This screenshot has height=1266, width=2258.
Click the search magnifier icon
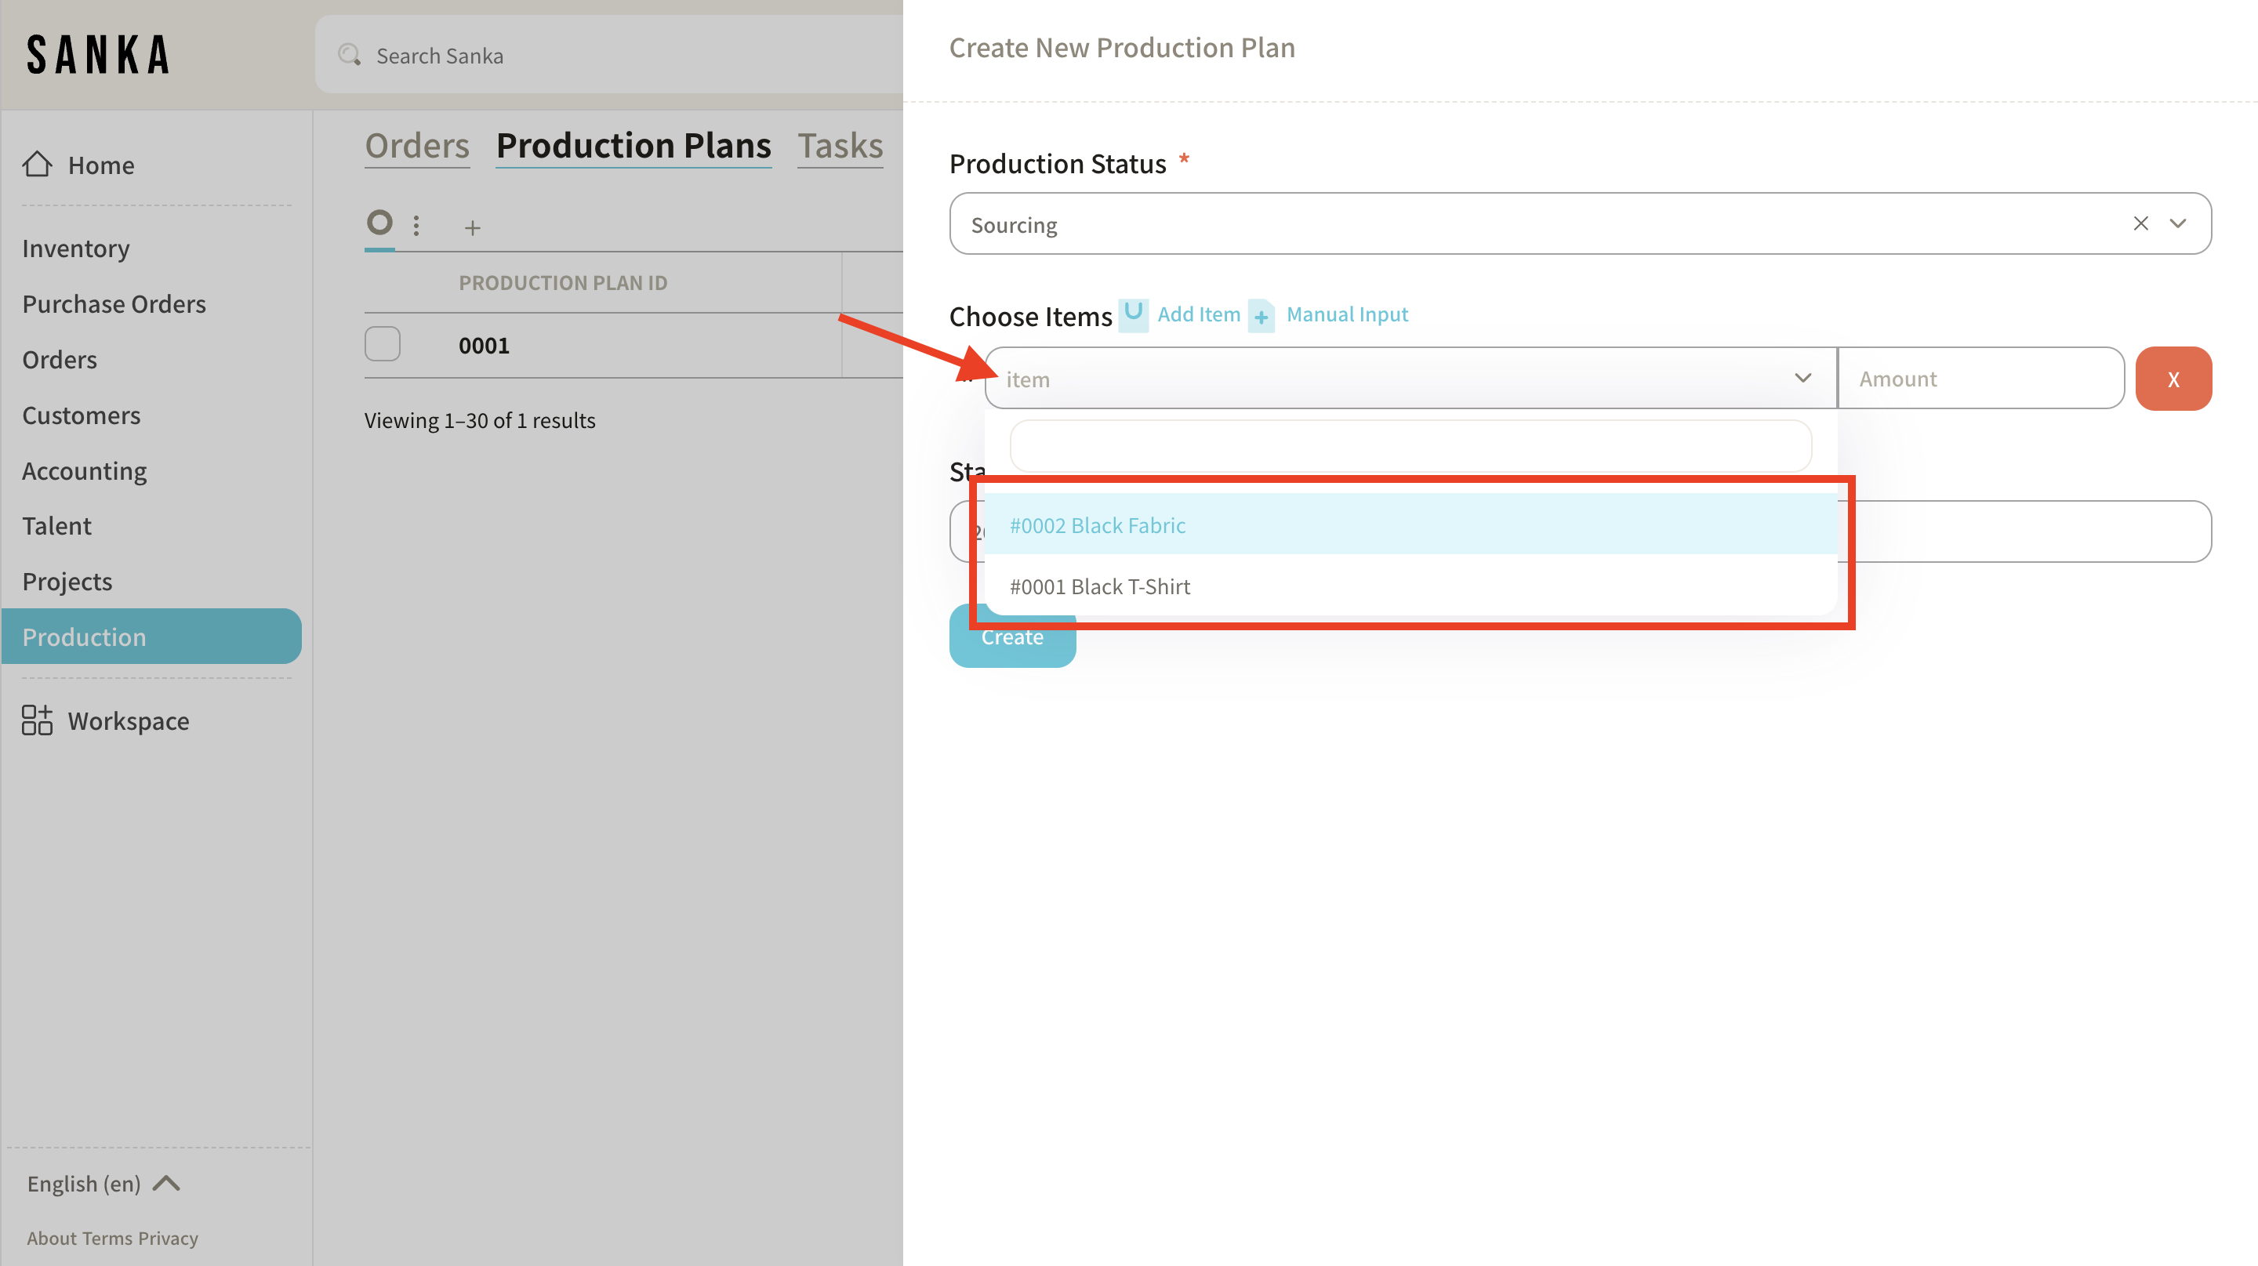(x=349, y=55)
